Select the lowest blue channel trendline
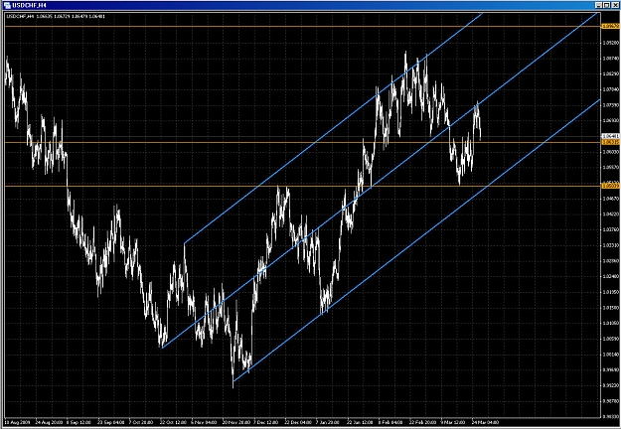This screenshot has width=621, height=429. [x=416, y=240]
